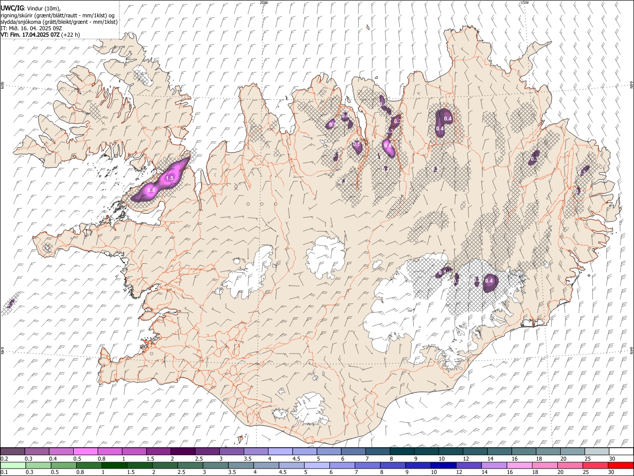Pick upper legend swatch between 0.8 and 1

(110, 452)
